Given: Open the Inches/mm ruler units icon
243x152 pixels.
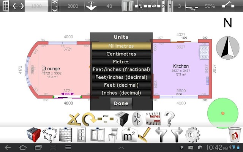Looking at the screenshot, I should point(153,119).
